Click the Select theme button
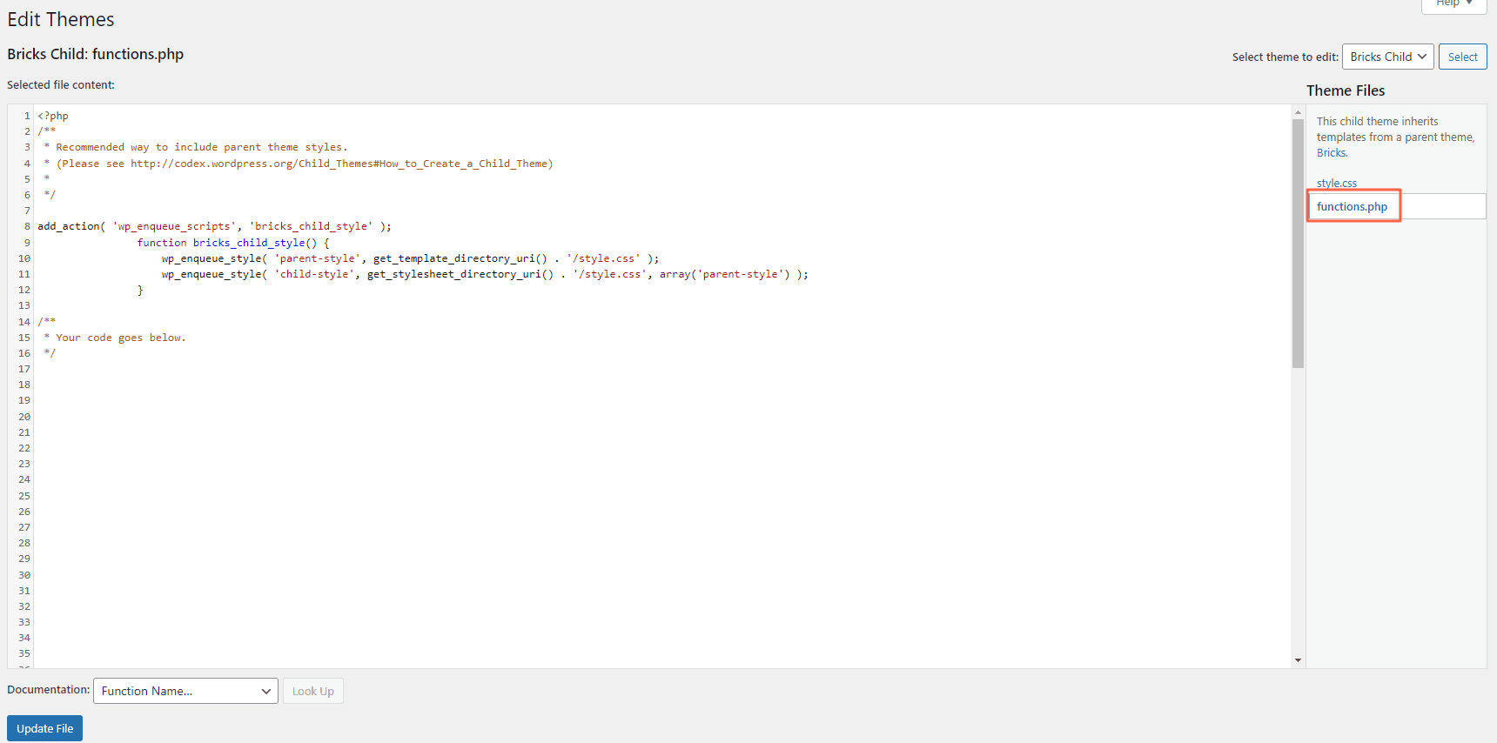The height and width of the screenshot is (743, 1497). coord(1462,57)
